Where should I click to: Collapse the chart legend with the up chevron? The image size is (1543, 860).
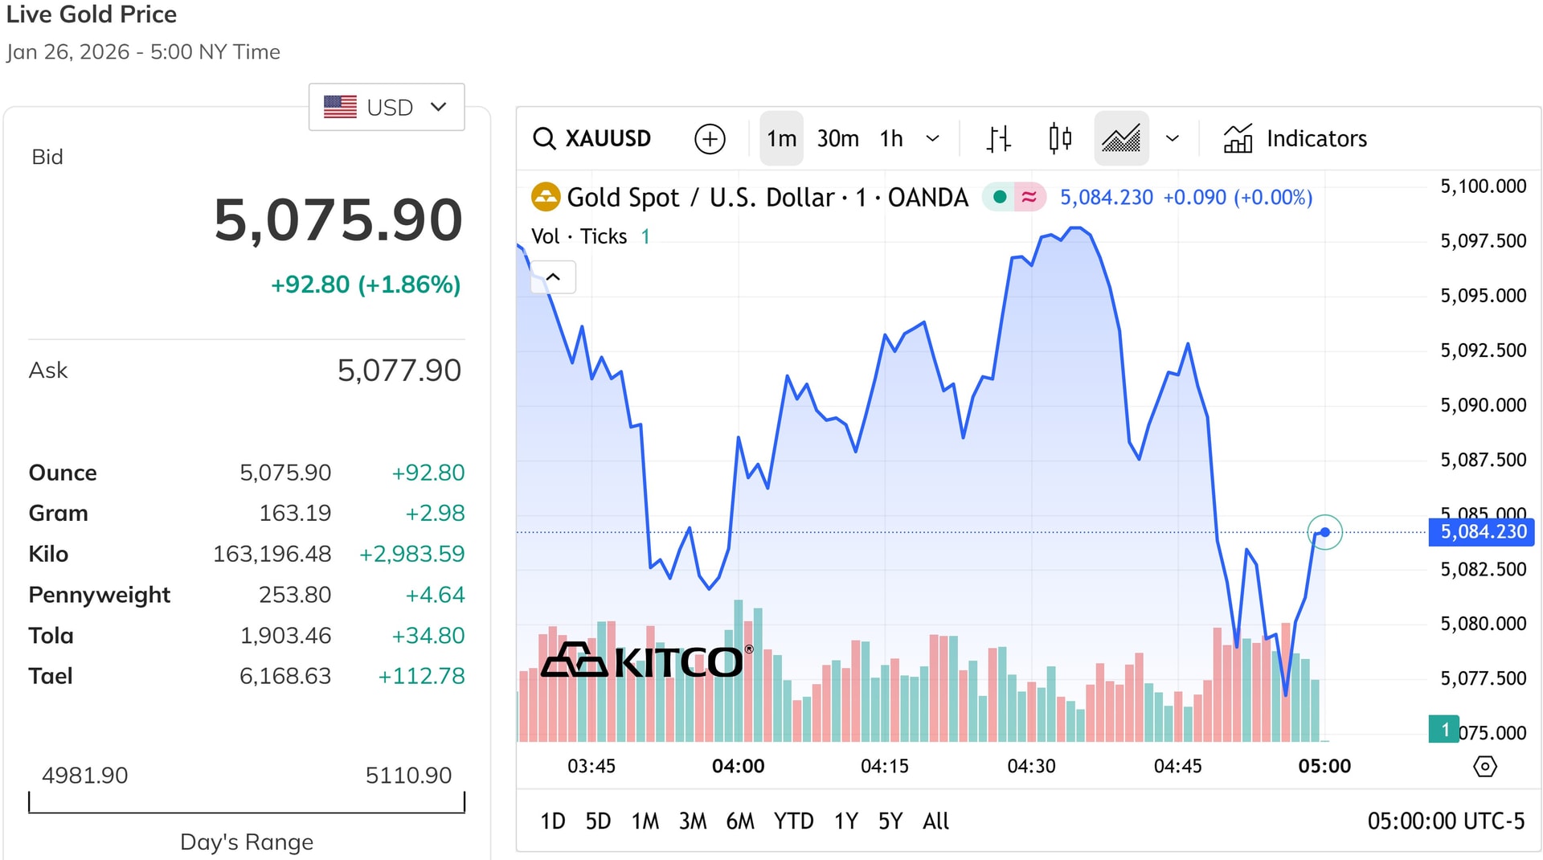coord(552,276)
